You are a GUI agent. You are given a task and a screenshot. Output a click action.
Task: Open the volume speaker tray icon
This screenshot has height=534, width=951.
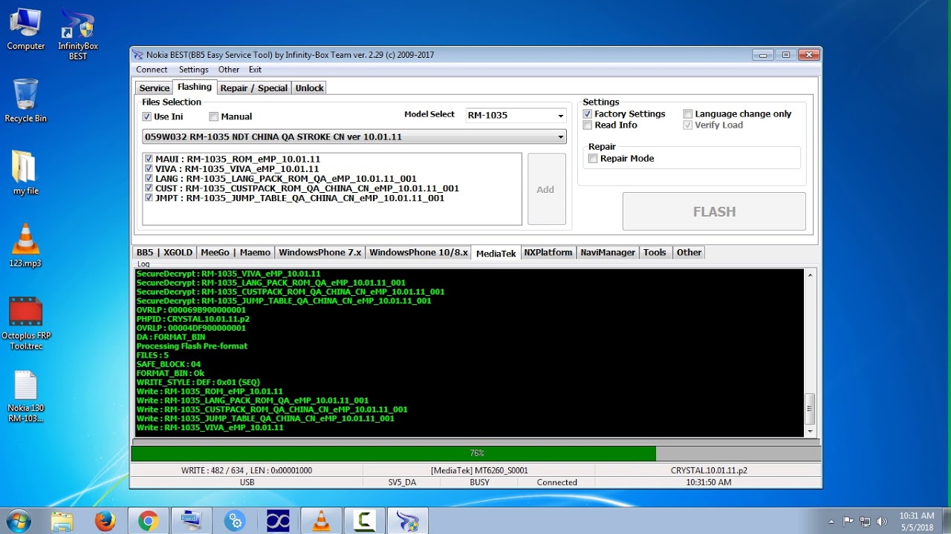pos(882,521)
